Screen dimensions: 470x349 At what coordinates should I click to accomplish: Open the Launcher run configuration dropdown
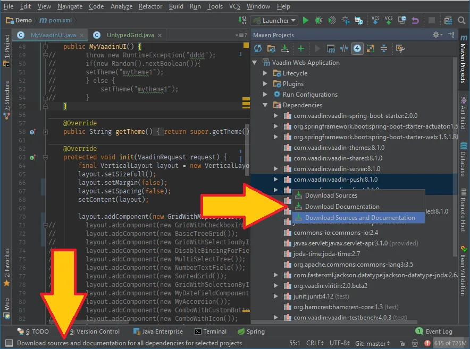(274, 21)
